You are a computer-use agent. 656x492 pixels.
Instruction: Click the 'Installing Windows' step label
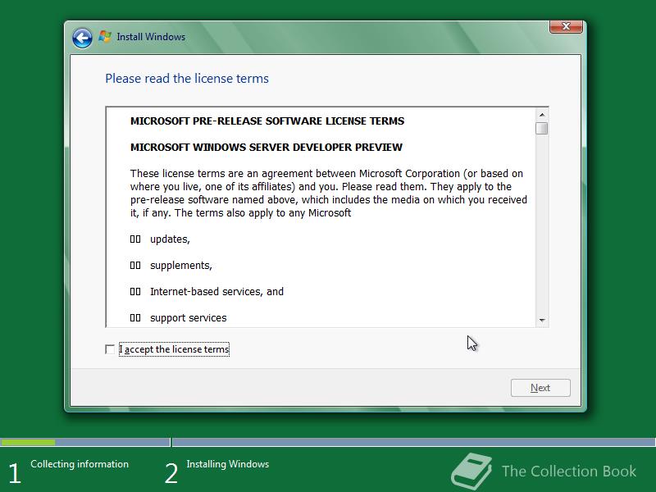[x=228, y=464]
